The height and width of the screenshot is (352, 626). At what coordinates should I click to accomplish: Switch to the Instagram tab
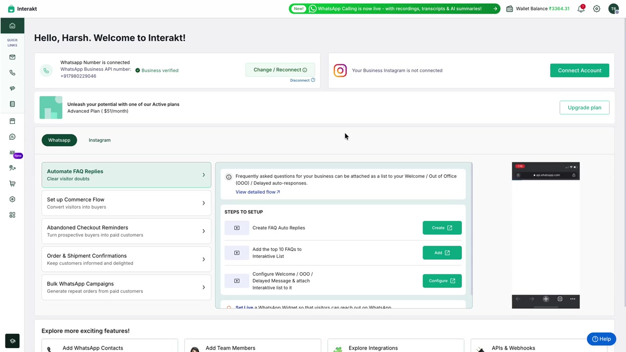point(99,140)
